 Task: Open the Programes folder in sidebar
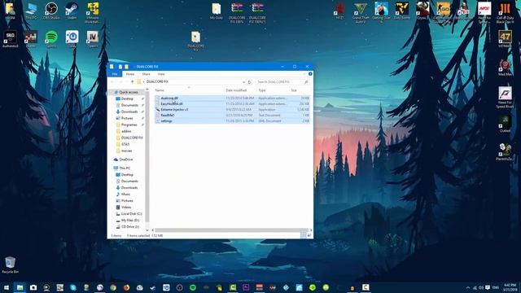click(x=129, y=125)
